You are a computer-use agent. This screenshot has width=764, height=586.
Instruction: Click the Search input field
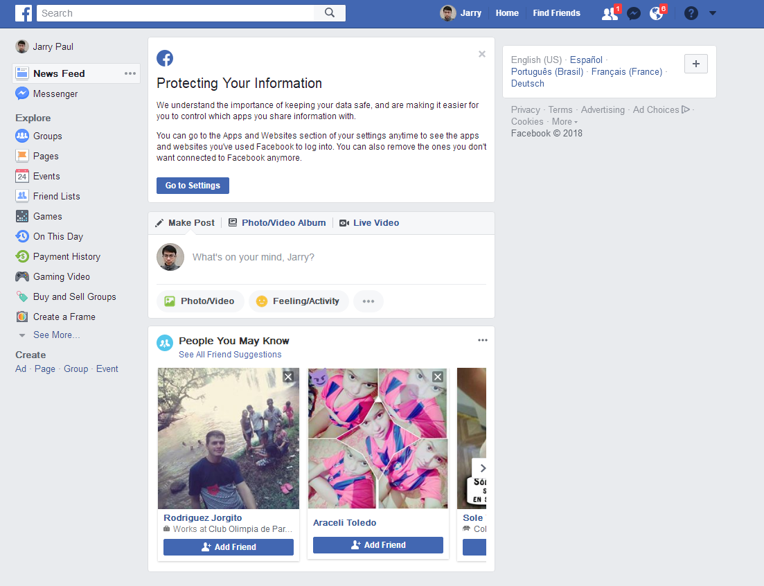[175, 13]
